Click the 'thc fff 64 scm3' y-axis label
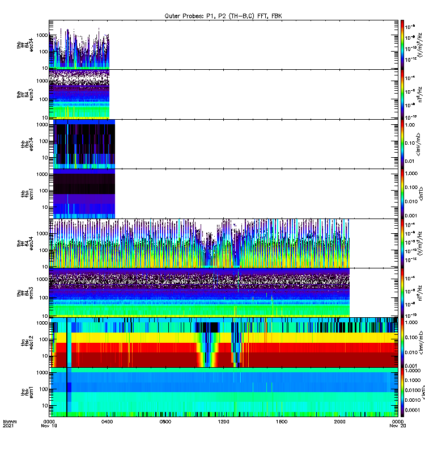Image resolution: width=425 pixels, height=454 pixels. click(x=25, y=293)
